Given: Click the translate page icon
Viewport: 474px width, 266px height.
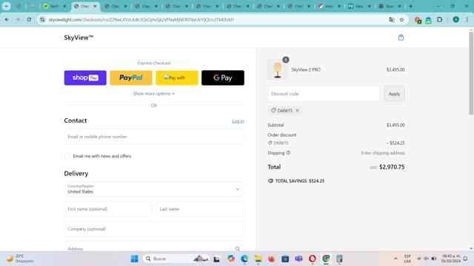Looking at the screenshot, I should point(392,20).
